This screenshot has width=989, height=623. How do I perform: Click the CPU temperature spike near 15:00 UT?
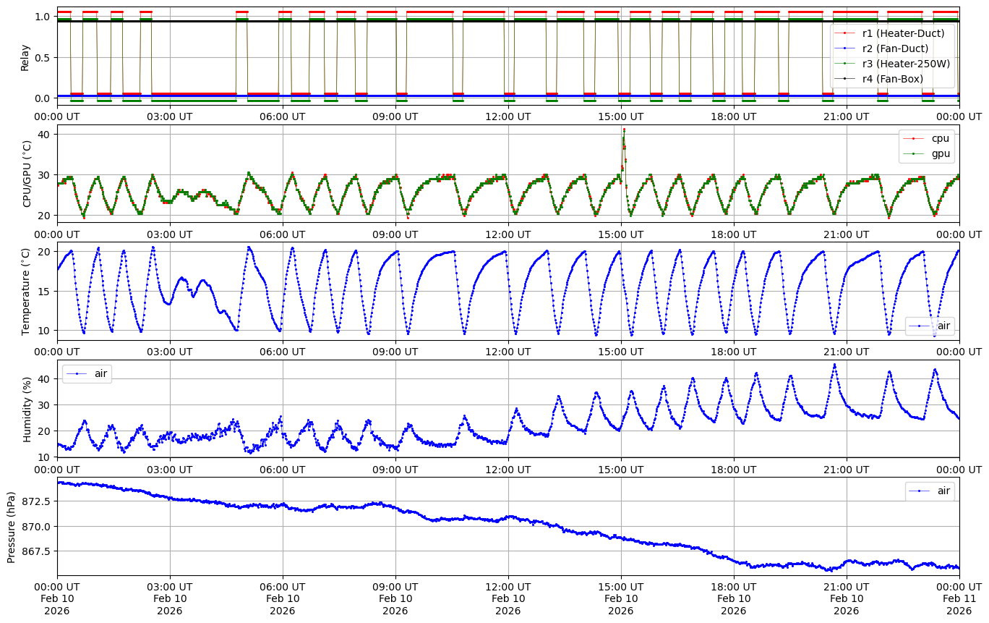(x=624, y=130)
